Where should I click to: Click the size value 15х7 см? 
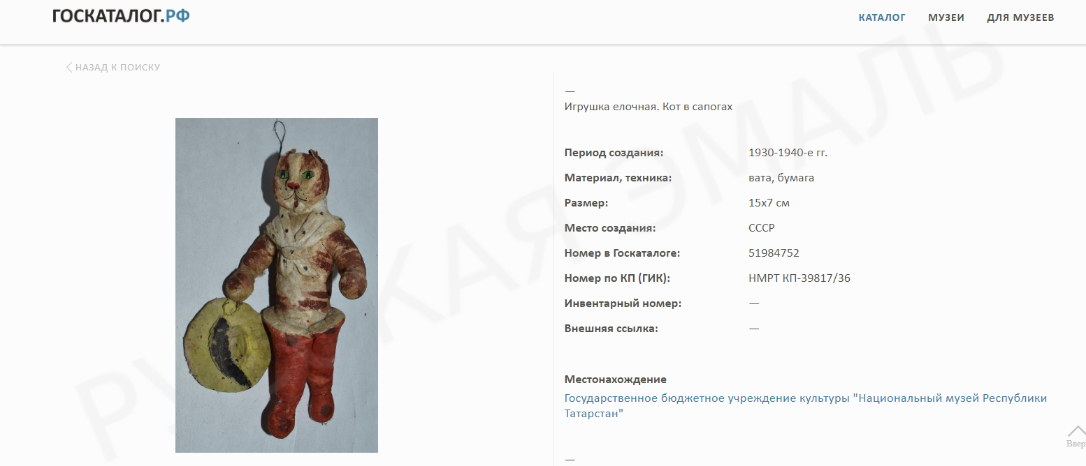coord(769,203)
